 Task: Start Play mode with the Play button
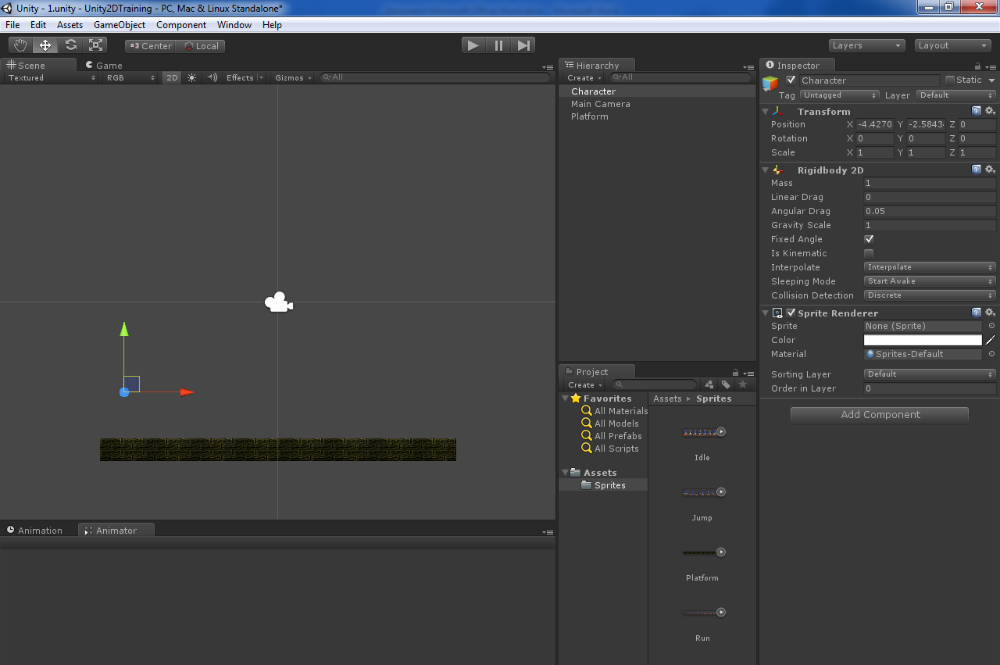pos(473,45)
